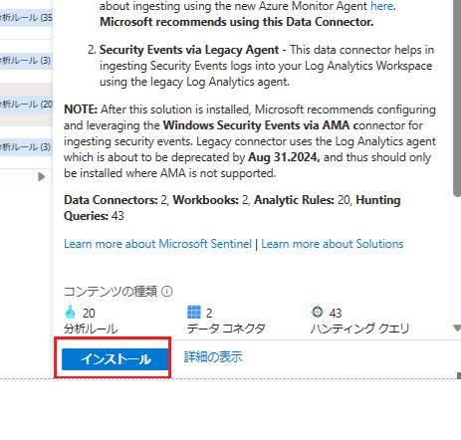Screen dimensions: 461x440
Task: Click the details pane vertical scrollbar thumb
Action: pos(457,99)
